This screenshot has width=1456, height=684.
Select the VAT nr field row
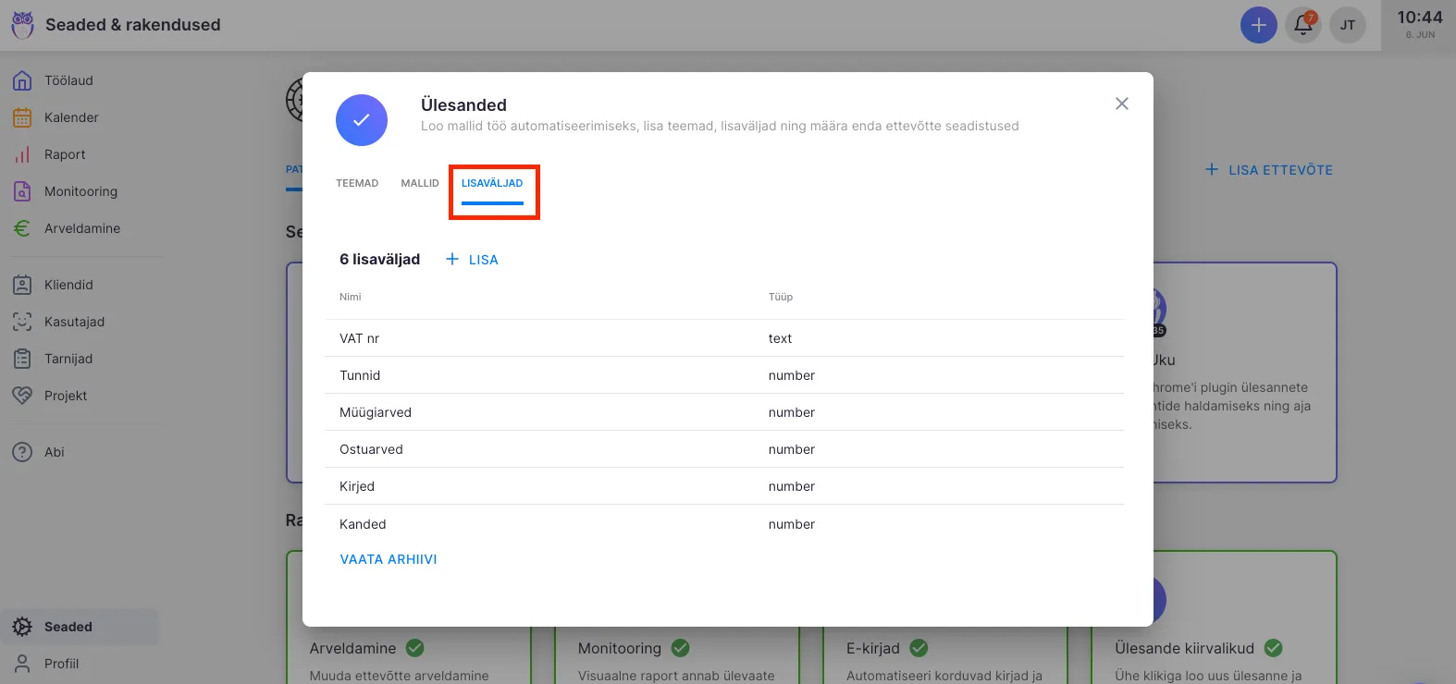click(723, 338)
